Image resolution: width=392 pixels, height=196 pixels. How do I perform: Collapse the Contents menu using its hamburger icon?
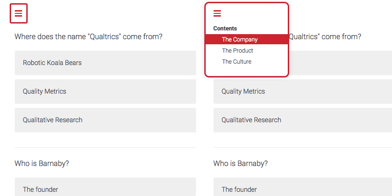[217, 13]
